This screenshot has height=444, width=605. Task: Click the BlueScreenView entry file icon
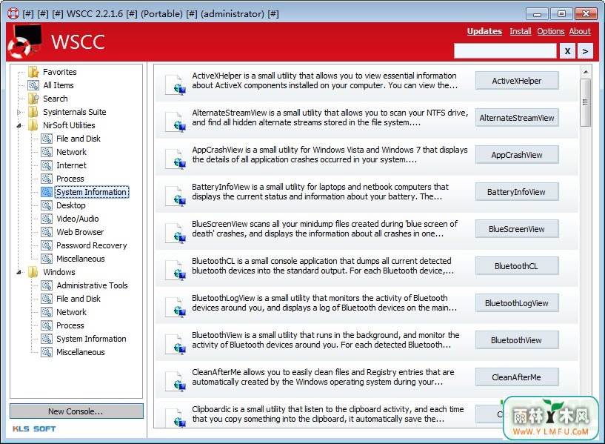pyautogui.click(x=176, y=233)
